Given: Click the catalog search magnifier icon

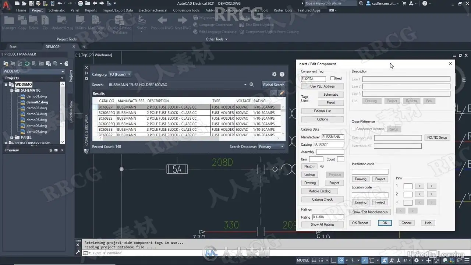Looking at the screenshot, I should tap(252, 85).
